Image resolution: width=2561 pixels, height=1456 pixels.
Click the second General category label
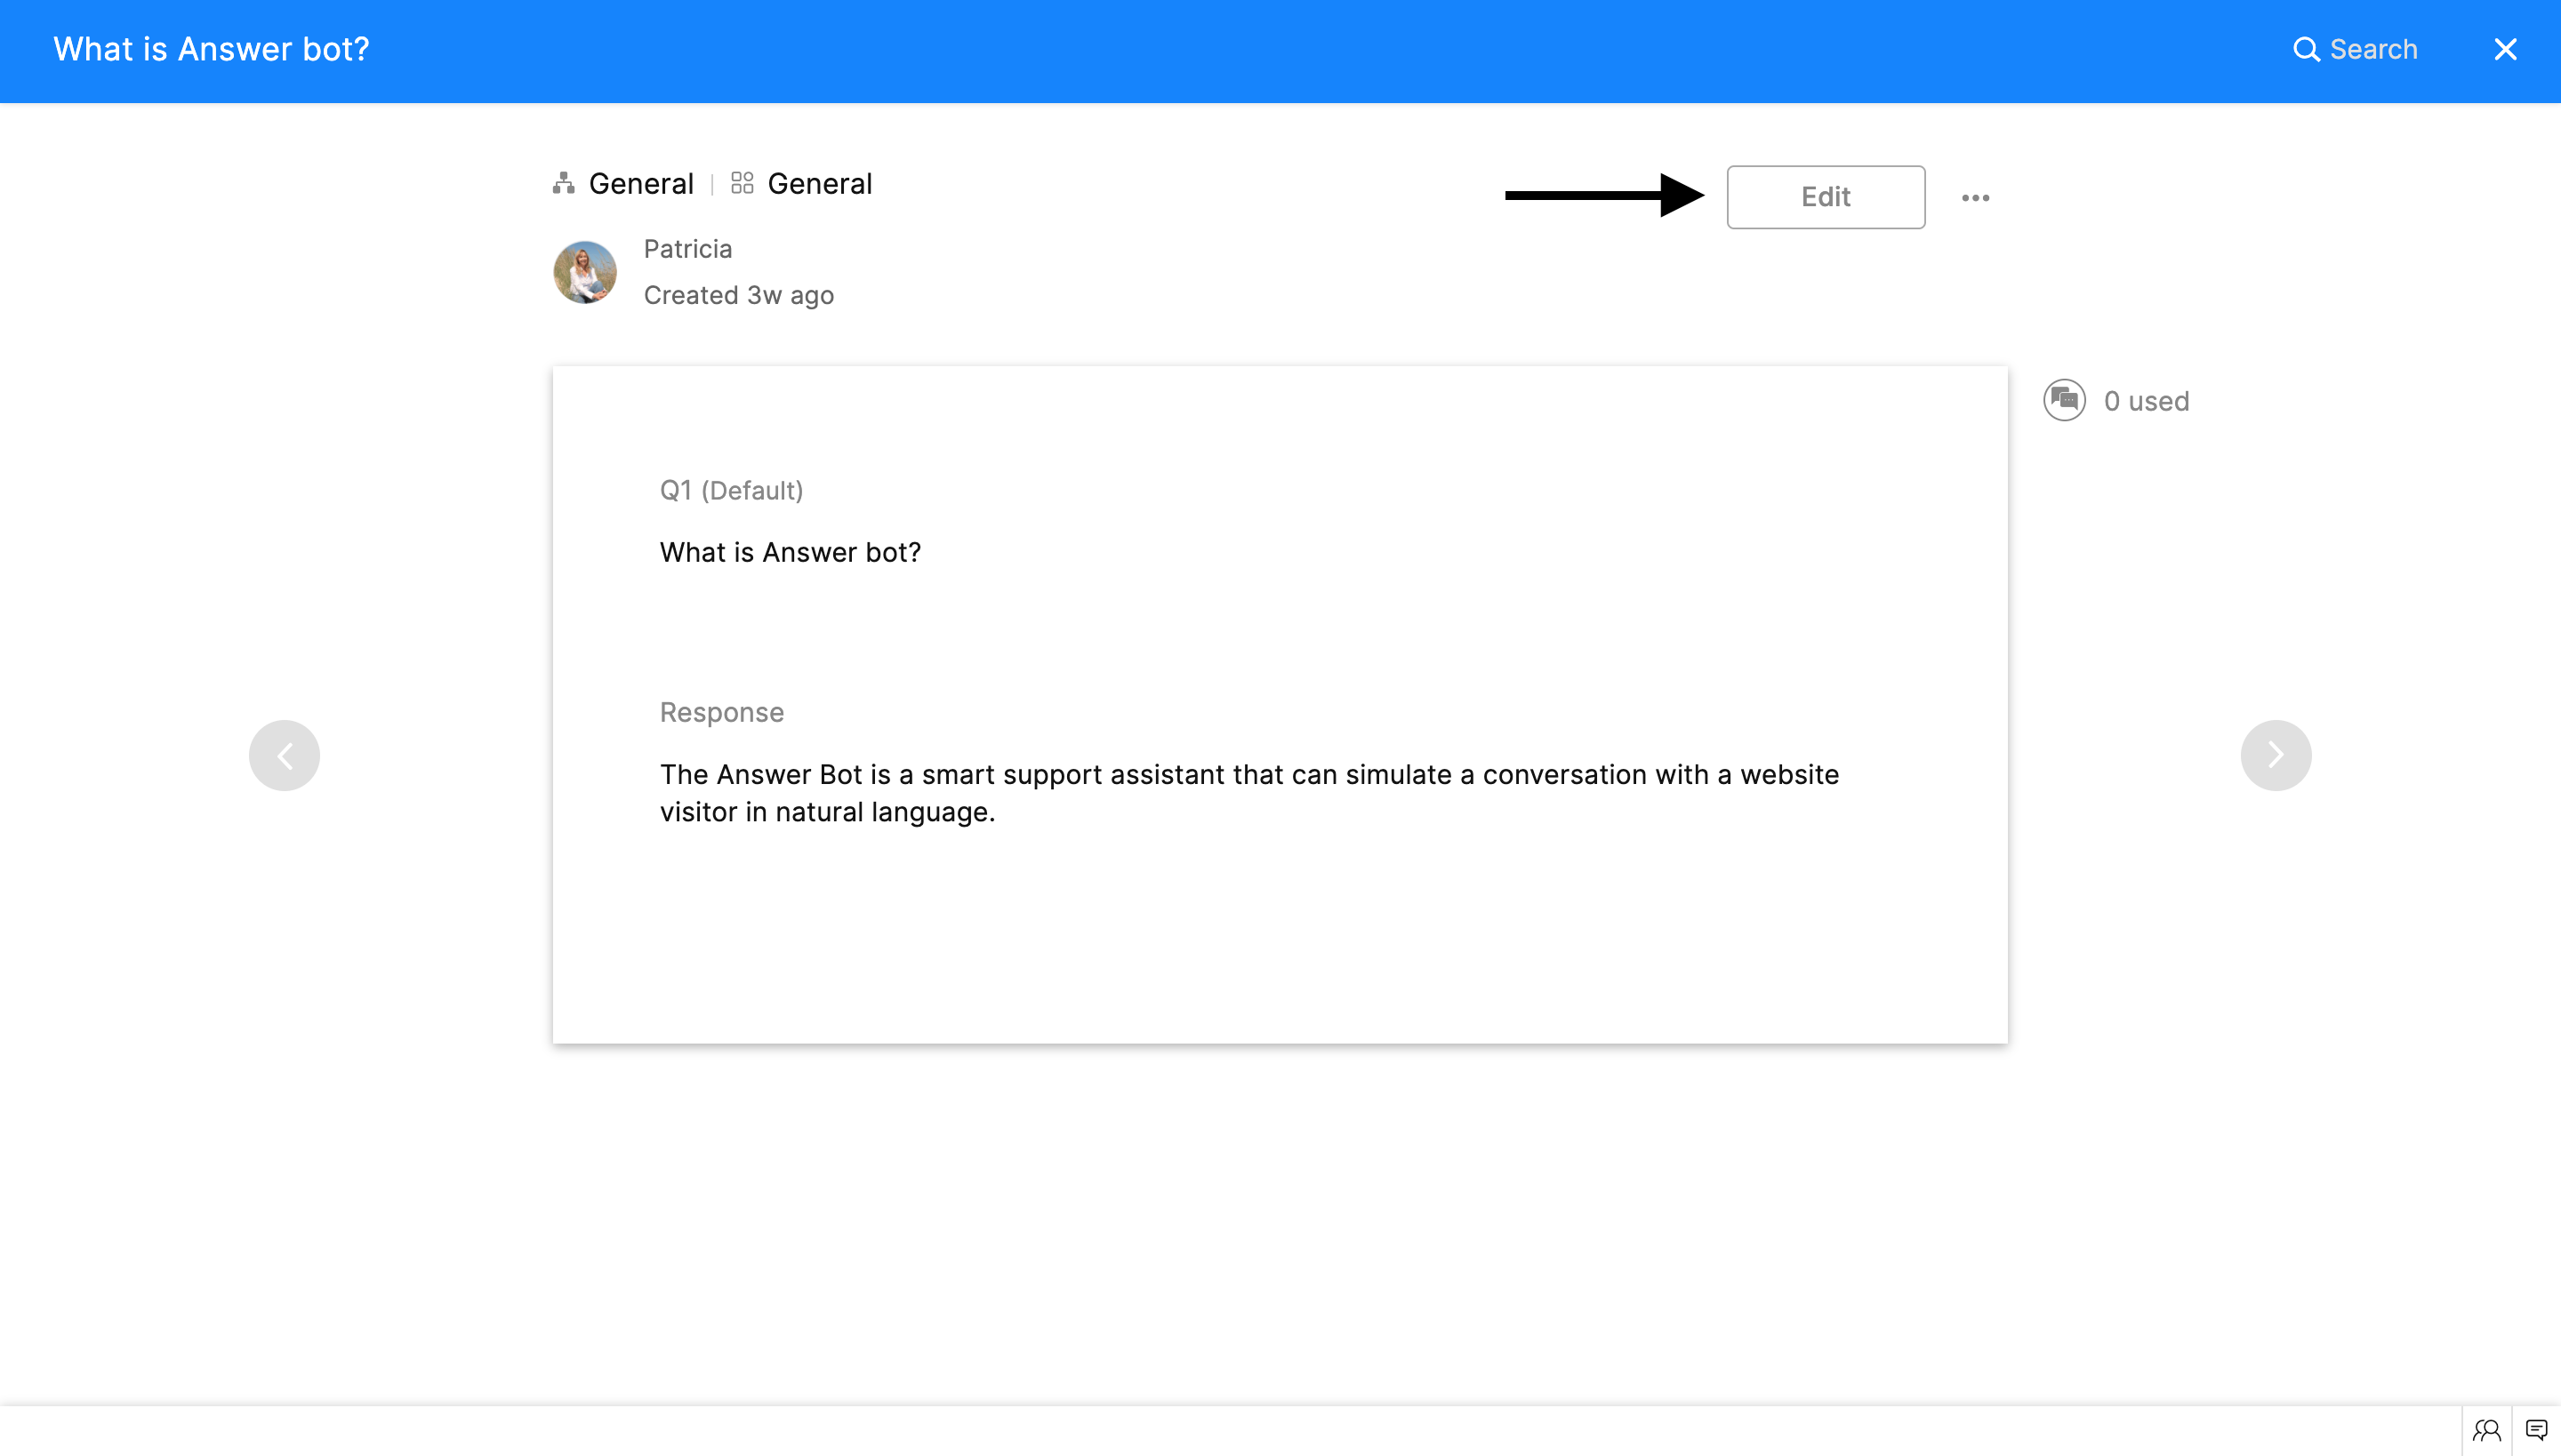(x=819, y=184)
